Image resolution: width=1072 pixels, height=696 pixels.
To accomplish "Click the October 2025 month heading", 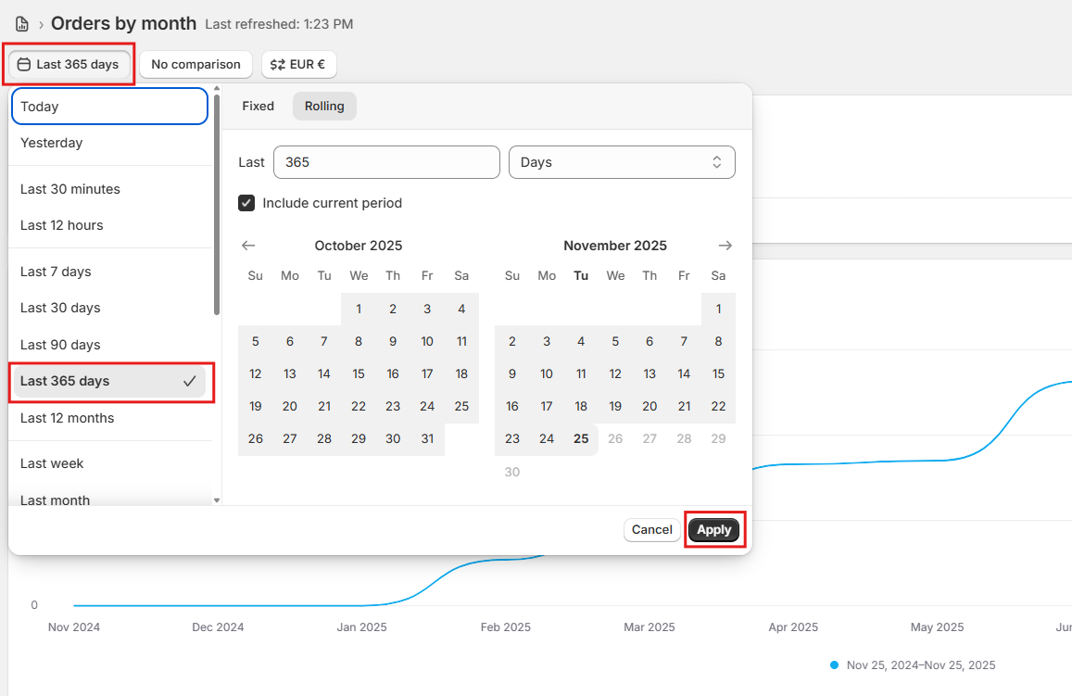I will point(359,246).
